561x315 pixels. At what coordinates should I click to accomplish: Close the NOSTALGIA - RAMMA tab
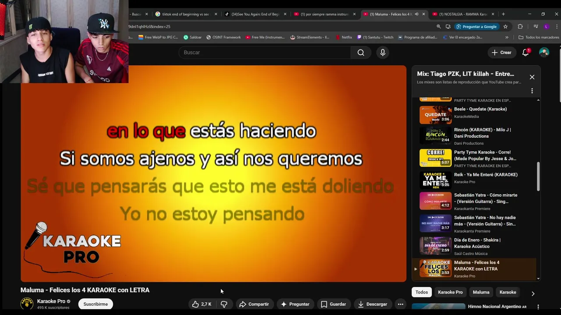[x=493, y=14]
